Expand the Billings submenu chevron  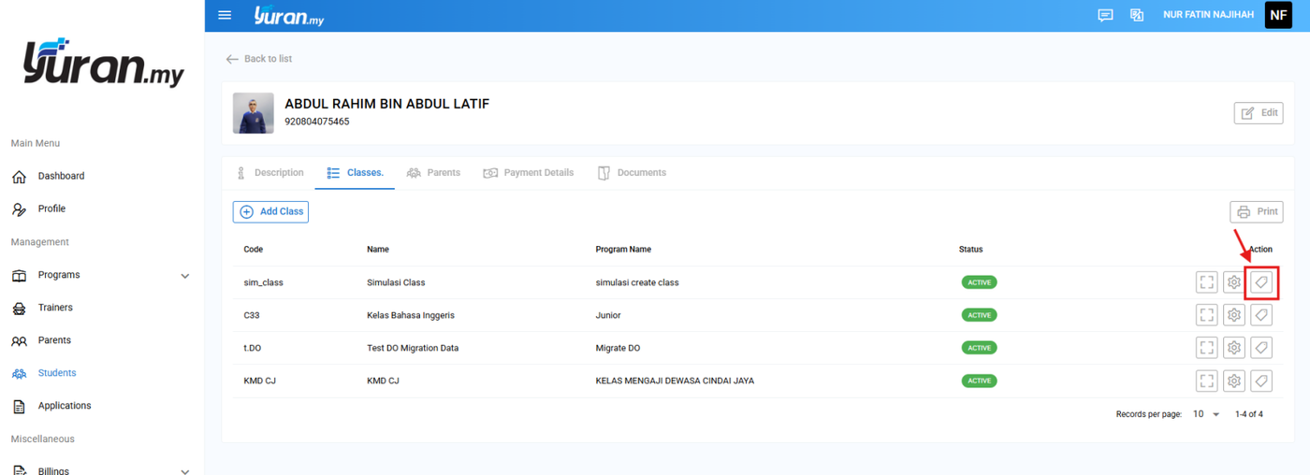click(x=184, y=471)
